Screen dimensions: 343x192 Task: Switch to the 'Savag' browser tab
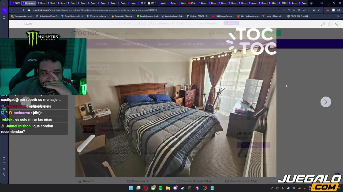(x=111, y=3)
